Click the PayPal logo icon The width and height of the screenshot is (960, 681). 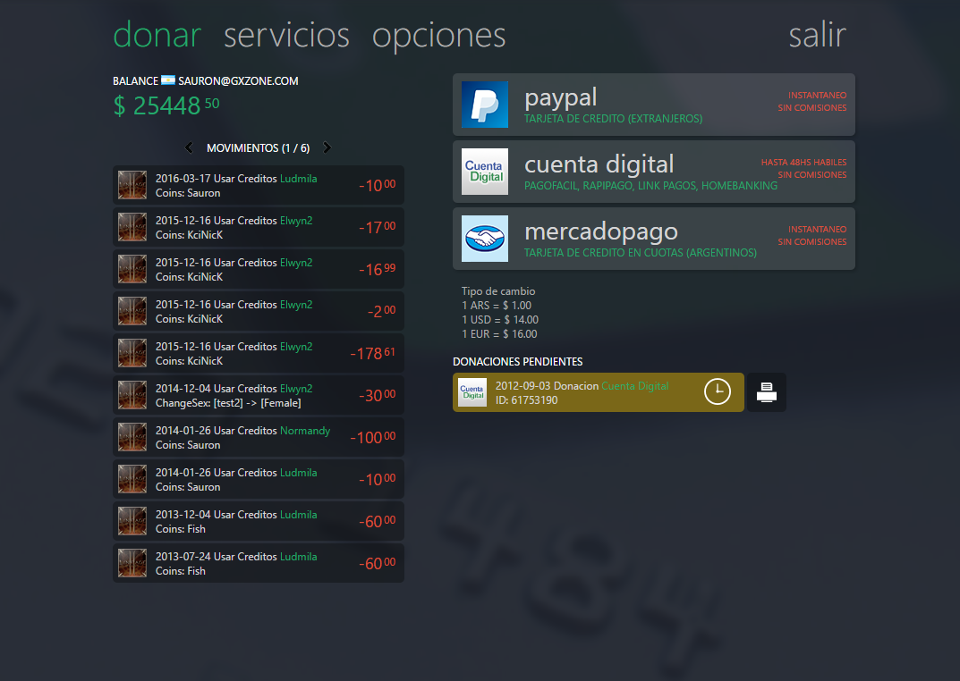pos(484,105)
